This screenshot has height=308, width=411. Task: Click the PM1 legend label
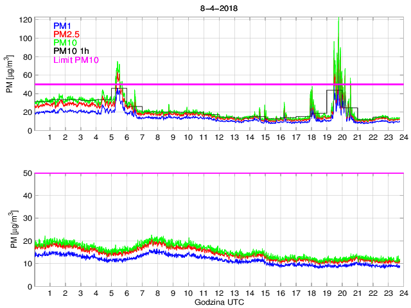64,26
